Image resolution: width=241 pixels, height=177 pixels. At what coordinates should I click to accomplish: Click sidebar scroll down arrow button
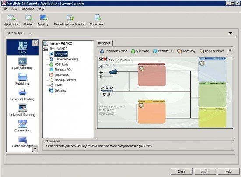pyautogui.click(x=35, y=149)
